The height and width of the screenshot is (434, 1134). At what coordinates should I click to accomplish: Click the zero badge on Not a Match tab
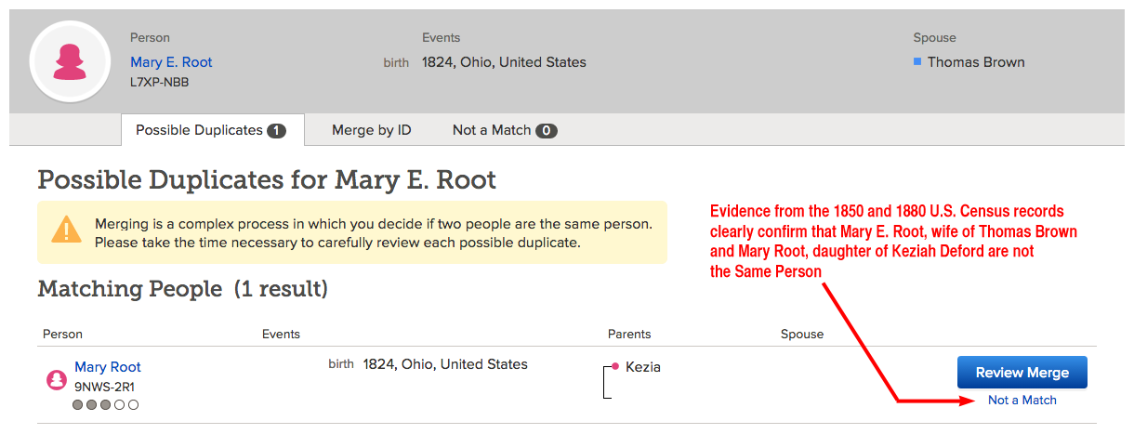click(x=547, y=130)
